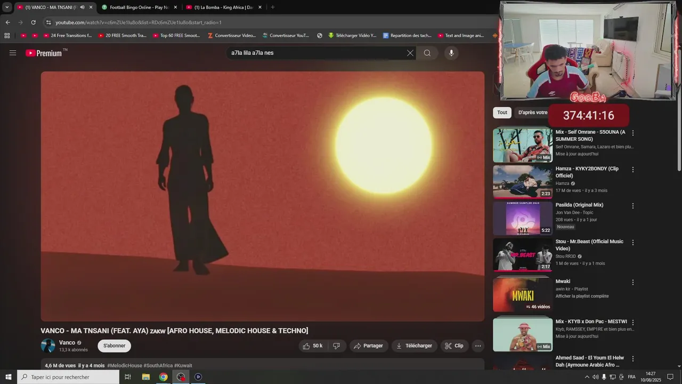Click the Chrome address bar URL

(x=139, y=22)
